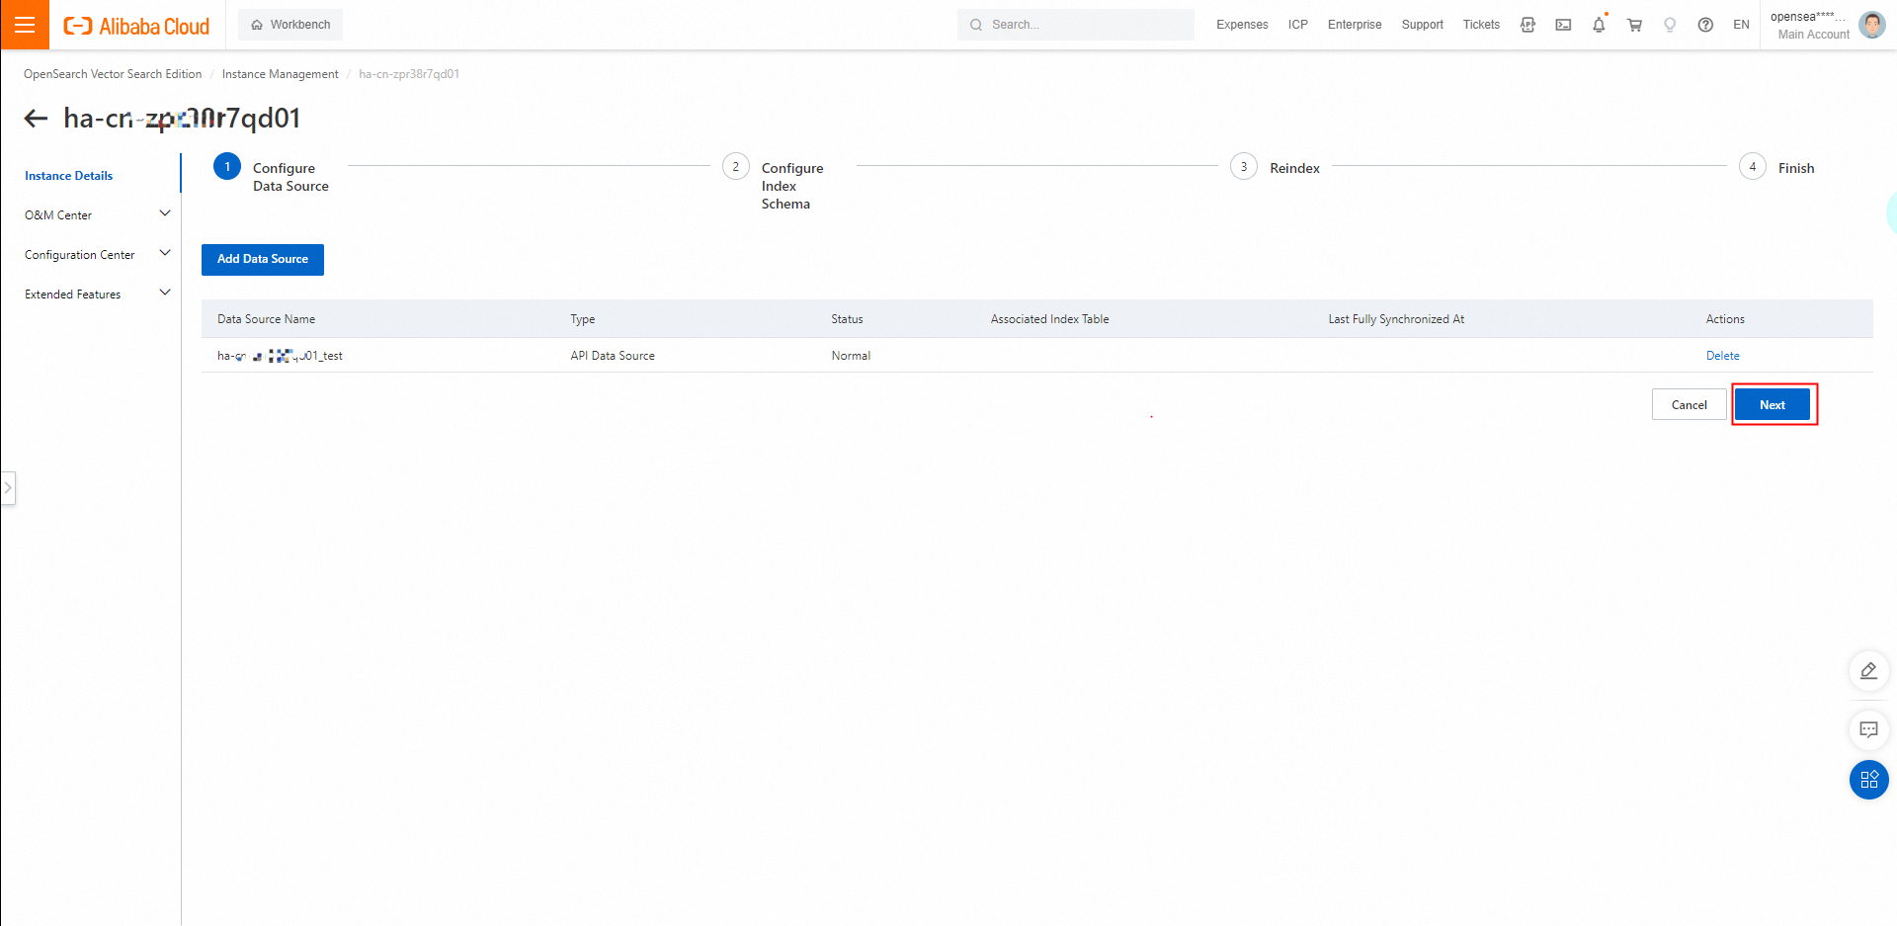Open the feedback edit pencil icon
Image resolution: width=1897 pixels, height=926 pixels.
1868,671
